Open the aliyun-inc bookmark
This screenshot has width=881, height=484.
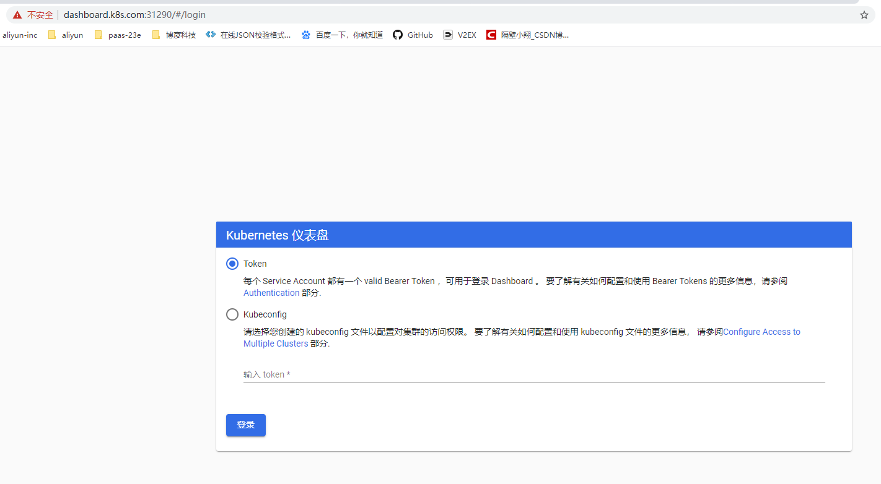click(20, 35)
